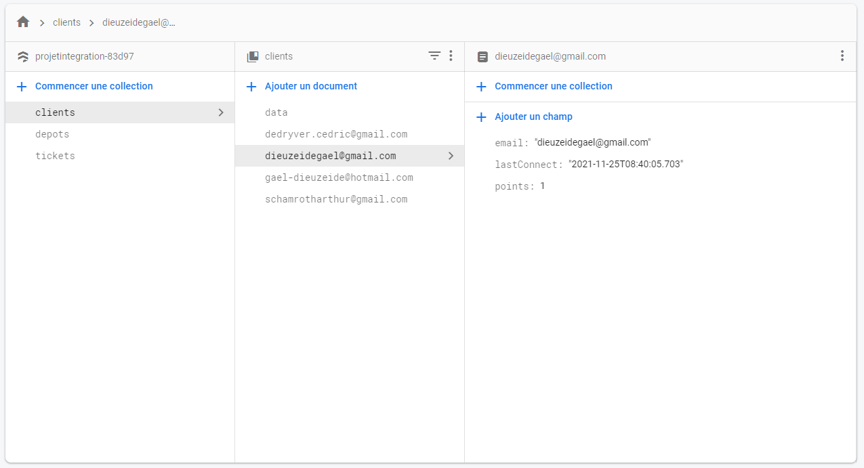Image resolution: width=864 pixels, height=468 pixels.
Task: Go to the home root icon
Action: [23, 22]
